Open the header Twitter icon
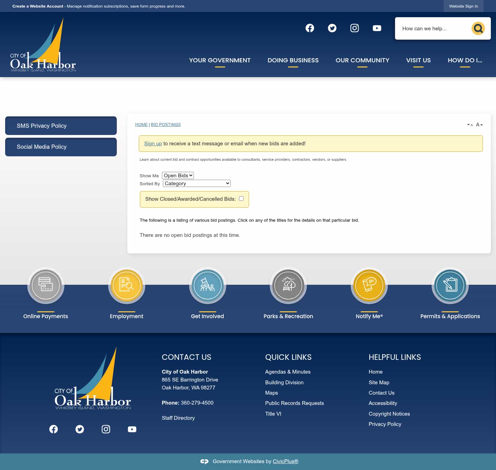496x470 pixels. click(x=332, y=28)
